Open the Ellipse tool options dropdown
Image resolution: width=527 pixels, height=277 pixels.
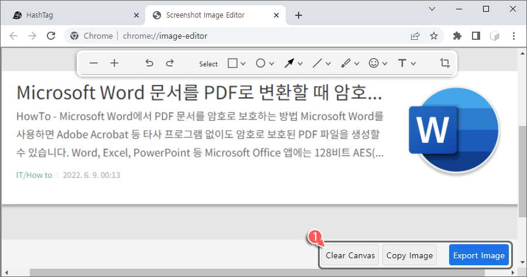pyautogui.click(x=272, y=63)
